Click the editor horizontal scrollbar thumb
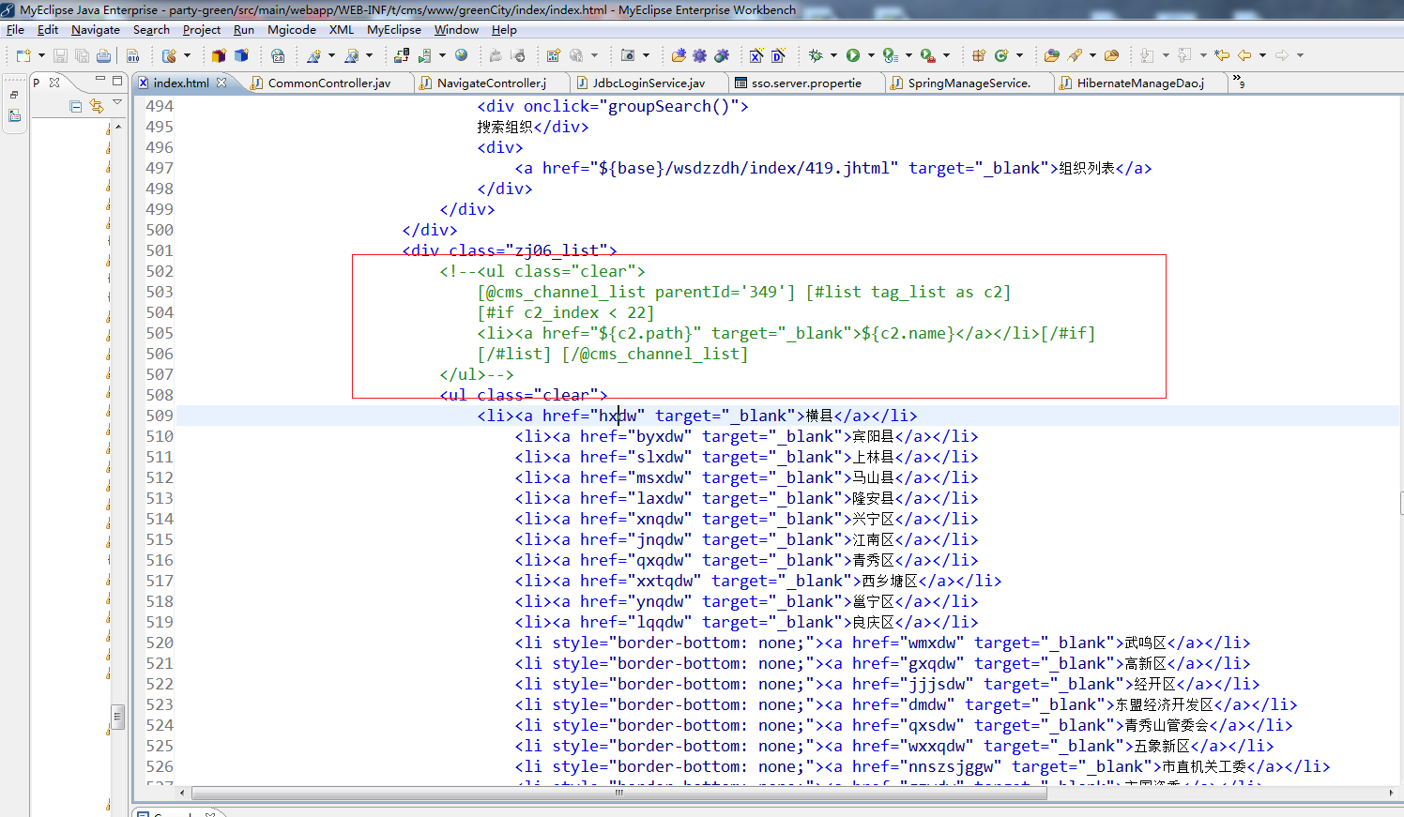This screenshot has height=817, width=1404. [x=618, y=793]
